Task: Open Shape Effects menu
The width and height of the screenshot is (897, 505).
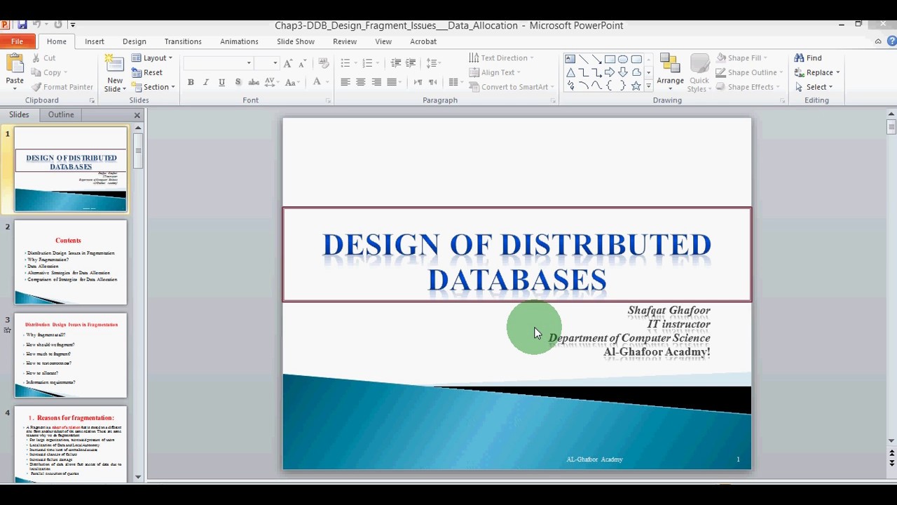Action: [x=748, y=87]
